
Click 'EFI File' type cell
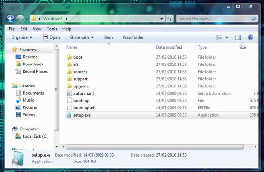(x=204, y=108)
